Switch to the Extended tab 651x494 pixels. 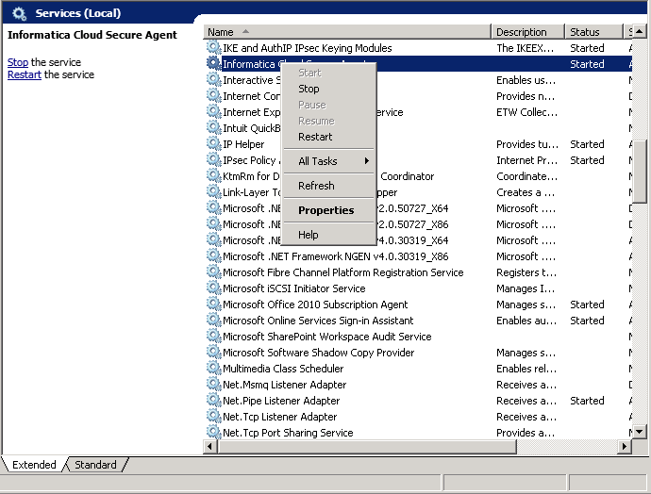click(34, 465)
